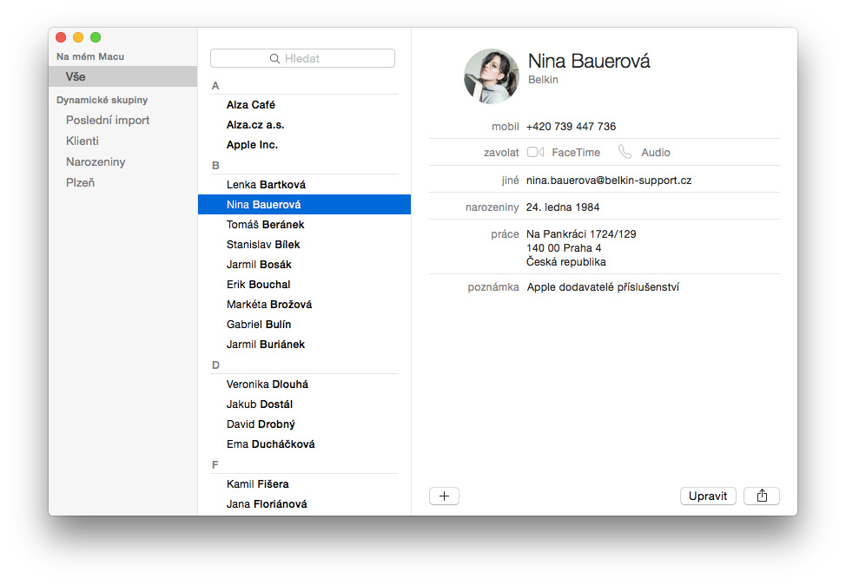Show the Narozeniny smart group
The width and height of the screenshot is (846, 585).
(96, 161)
